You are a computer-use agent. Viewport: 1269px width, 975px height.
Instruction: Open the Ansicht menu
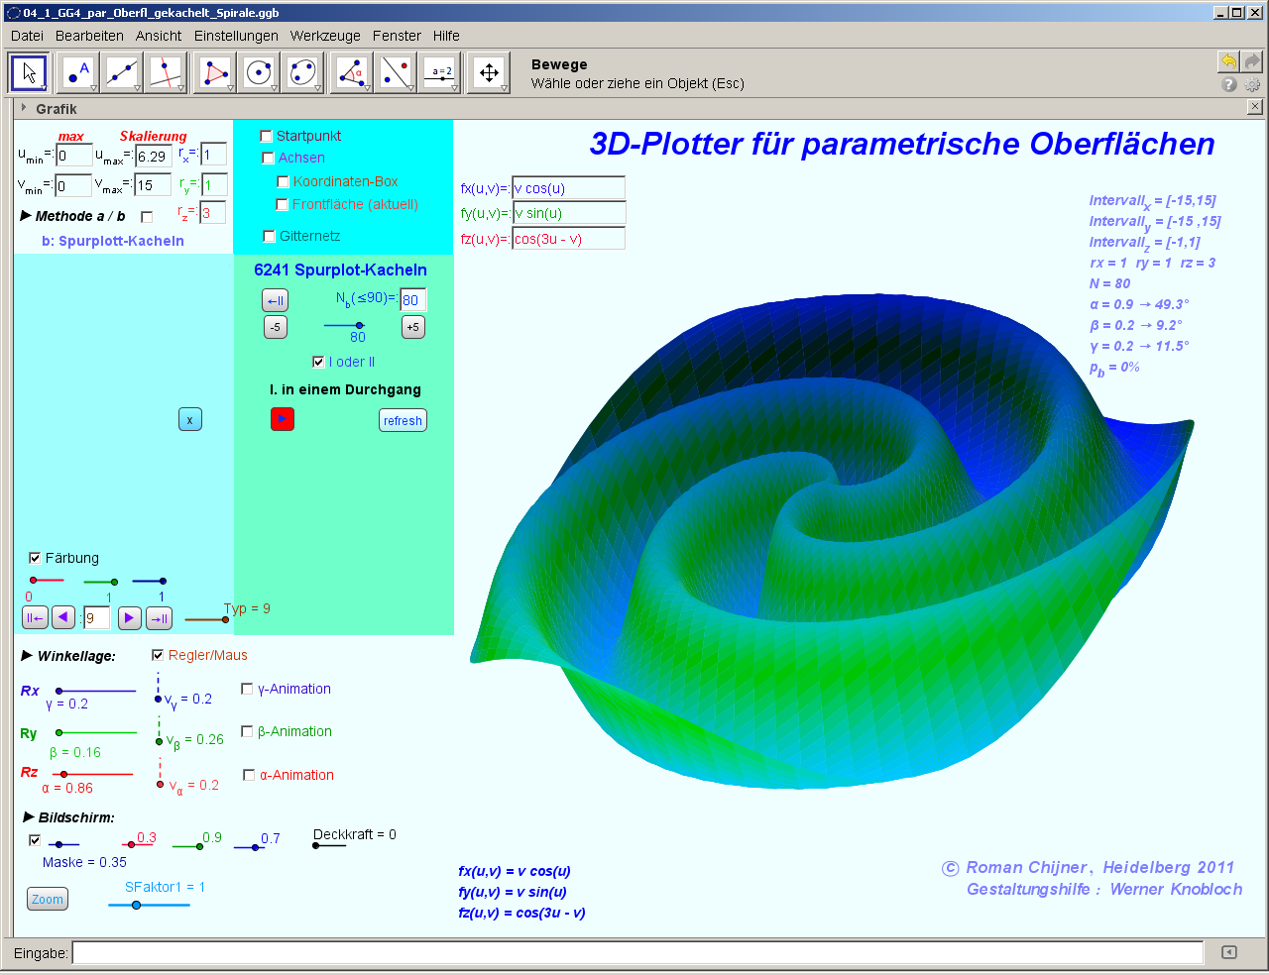tap(159, 36)
